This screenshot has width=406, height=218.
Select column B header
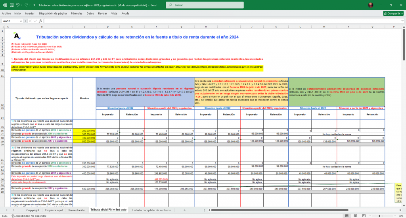(x=42, y=27)
